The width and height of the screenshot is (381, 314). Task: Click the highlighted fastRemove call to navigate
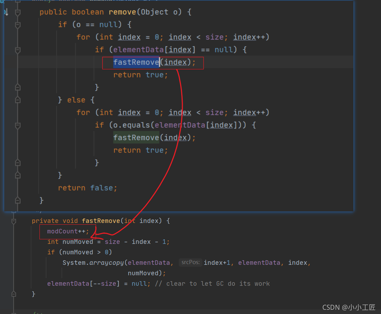point(135,62)
